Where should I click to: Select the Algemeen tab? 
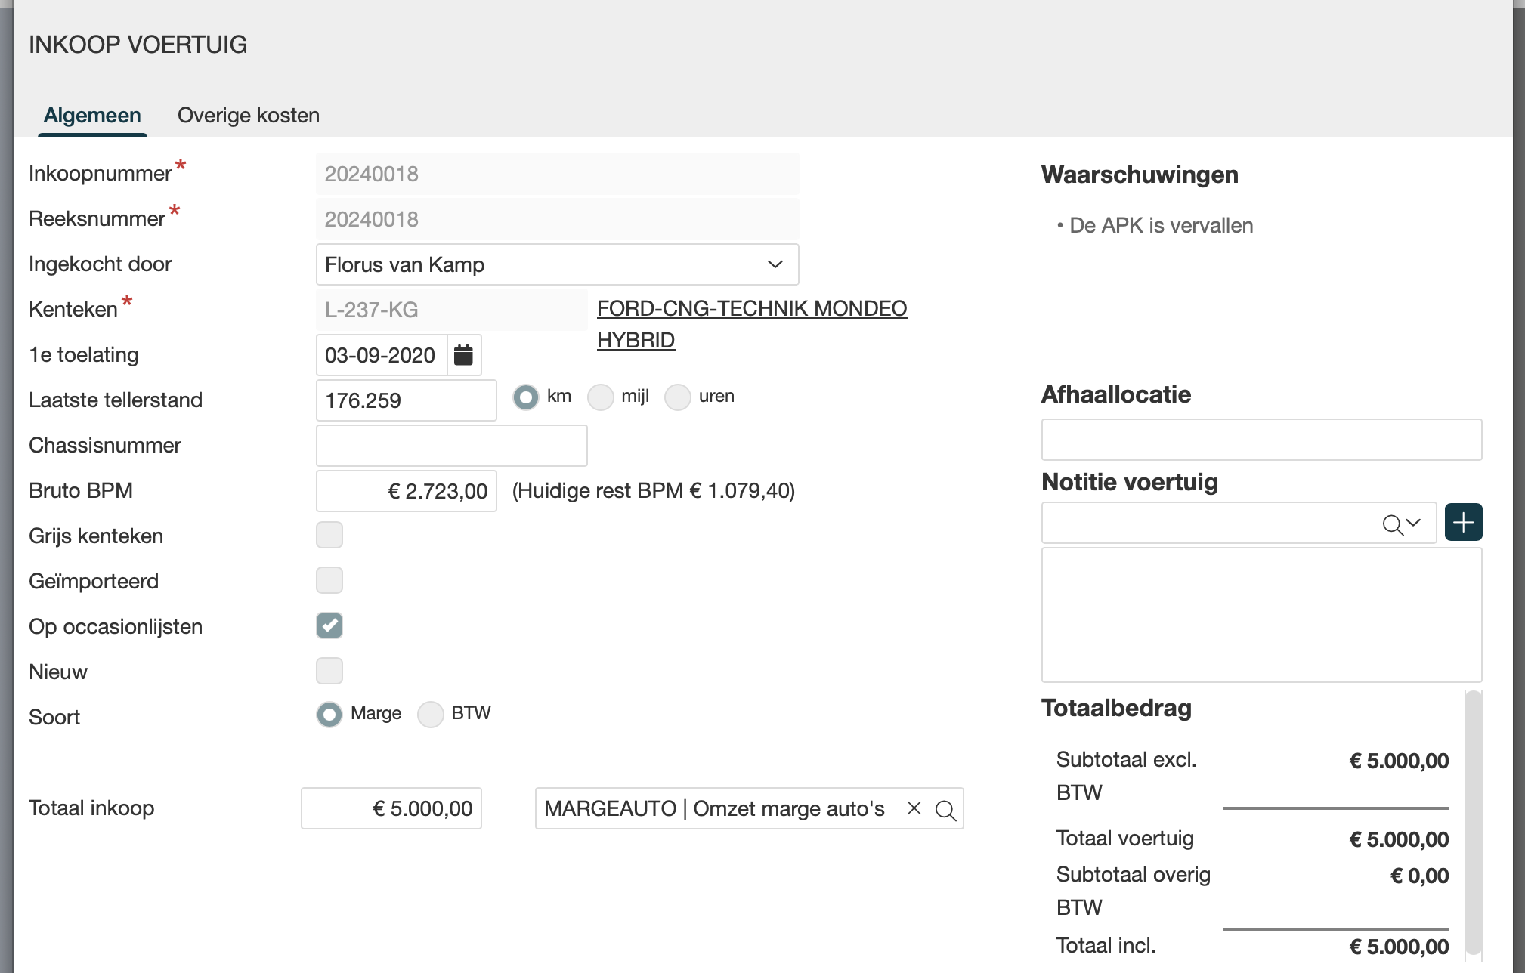[92, 116]
